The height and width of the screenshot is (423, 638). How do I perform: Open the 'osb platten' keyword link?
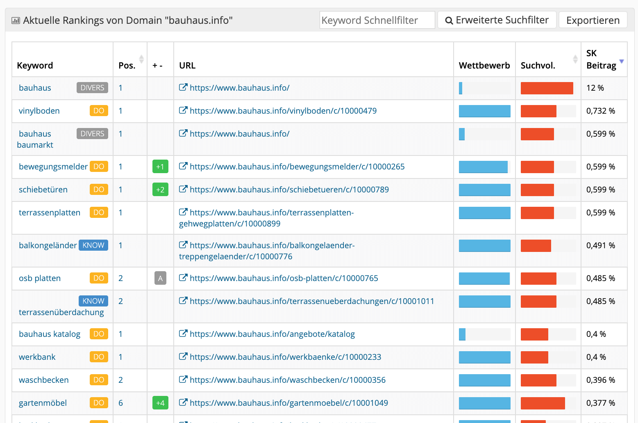tap(40, 278)
